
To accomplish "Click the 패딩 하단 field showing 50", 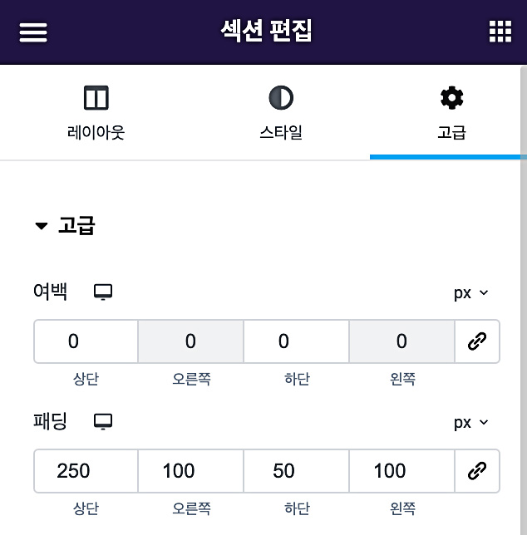I will point(296,471).
